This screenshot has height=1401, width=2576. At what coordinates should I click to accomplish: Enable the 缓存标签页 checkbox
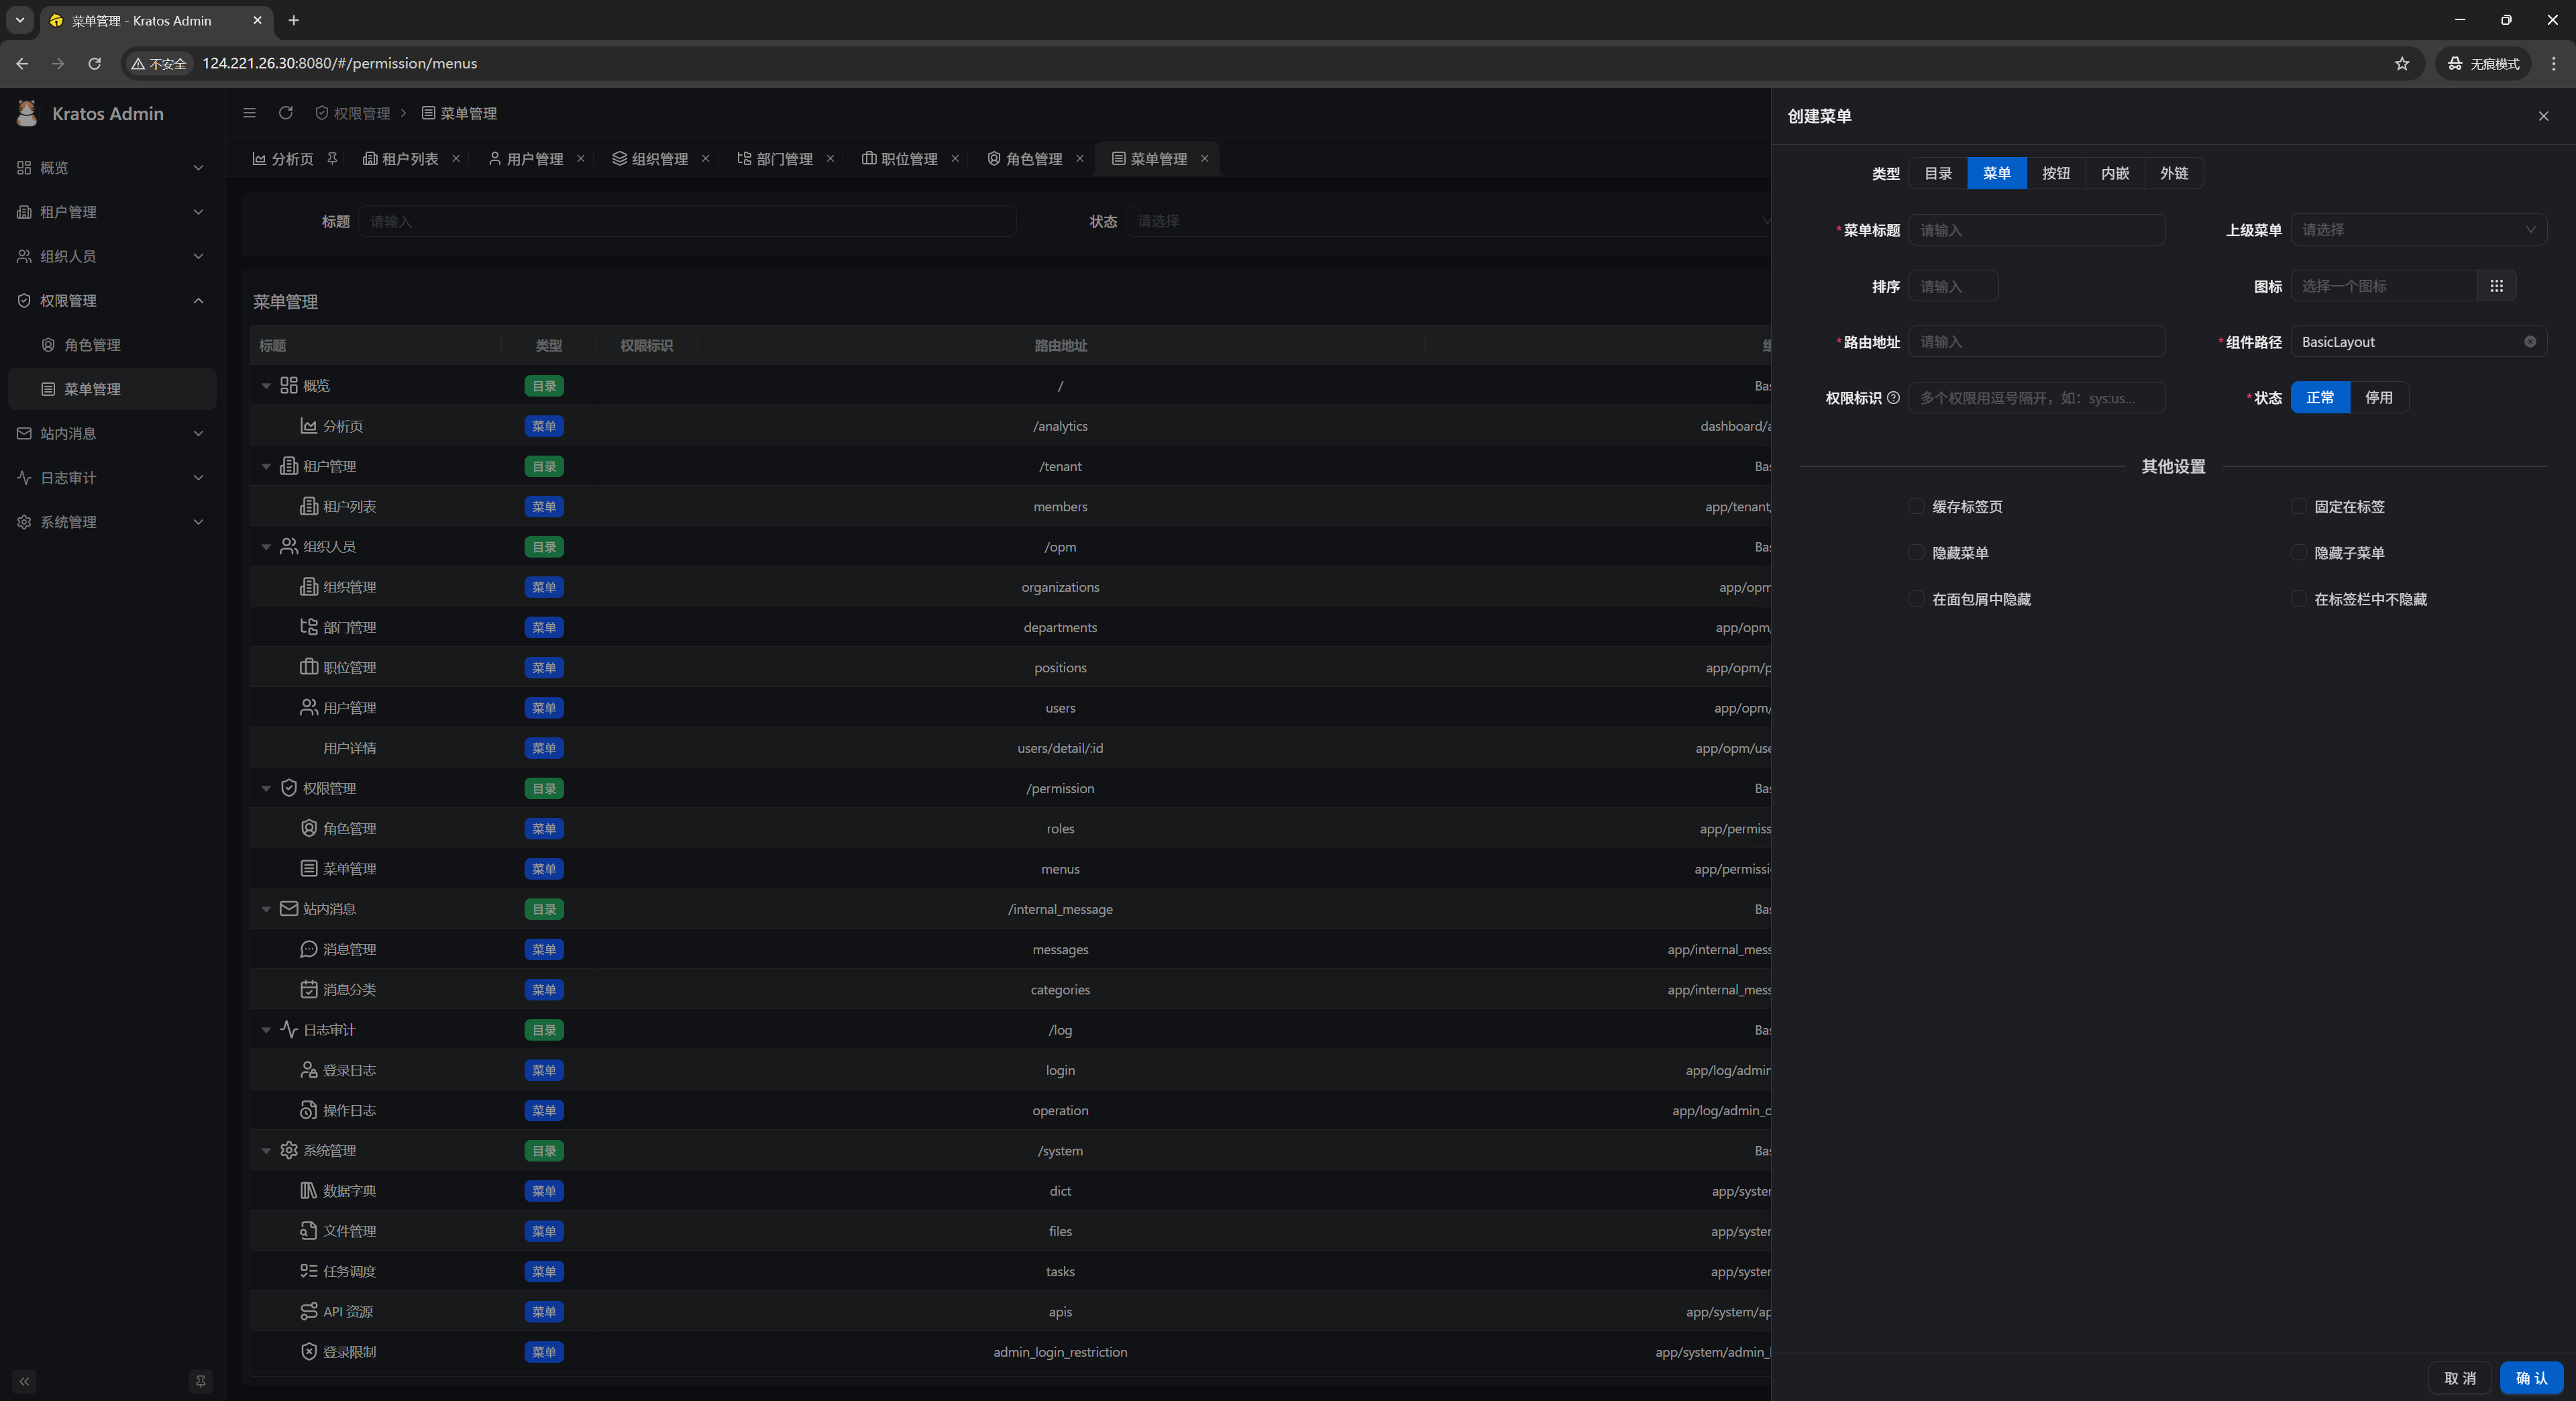1916,506
